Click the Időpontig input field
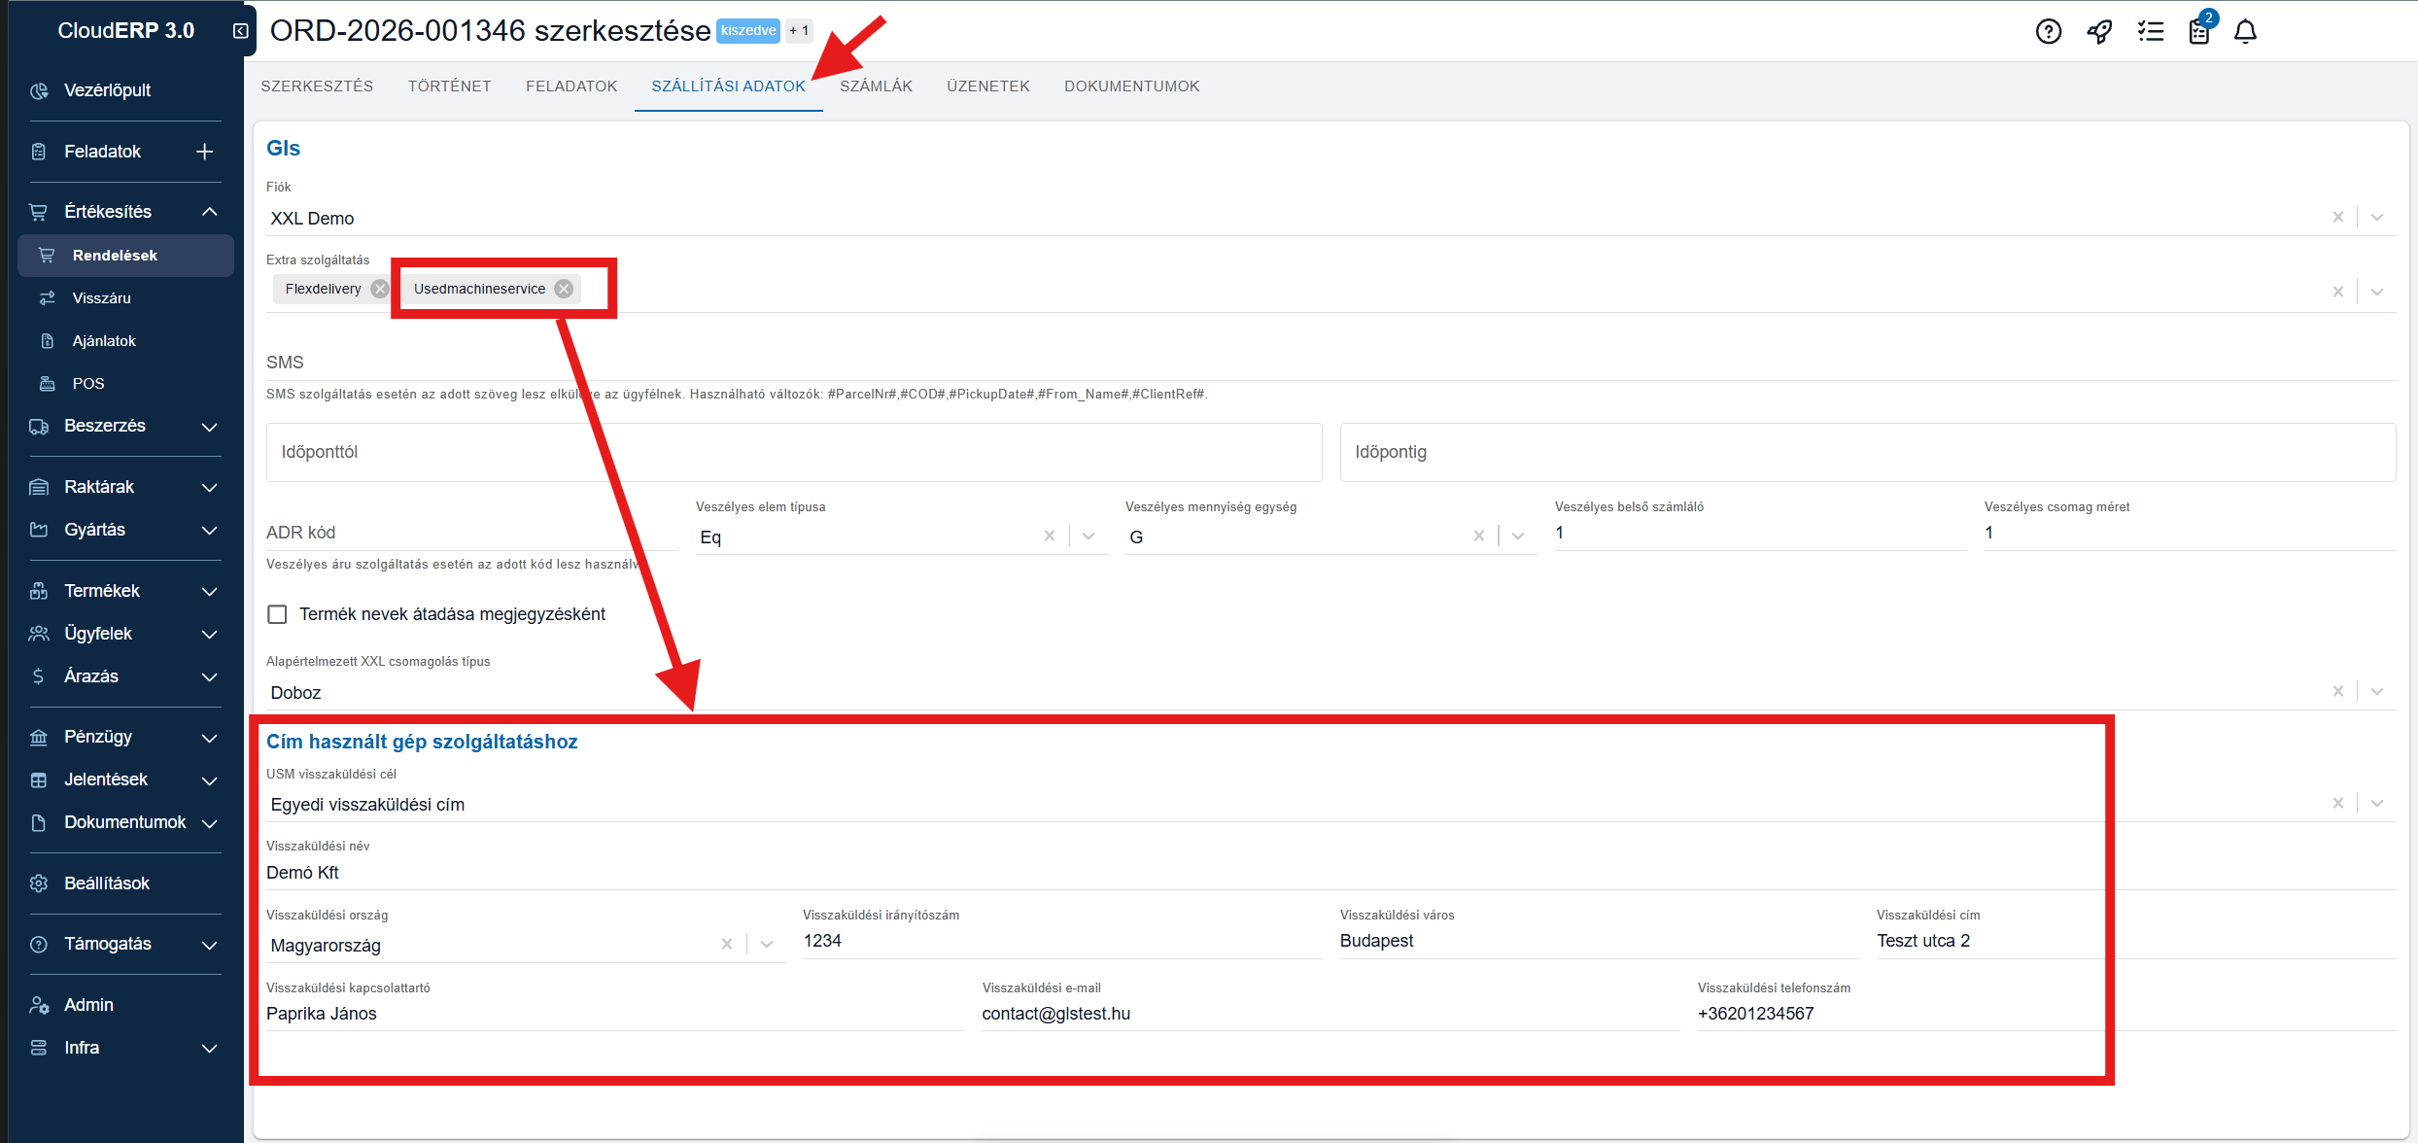The width and height of the screenshot is (2418, 1143). click(1867, 452)
